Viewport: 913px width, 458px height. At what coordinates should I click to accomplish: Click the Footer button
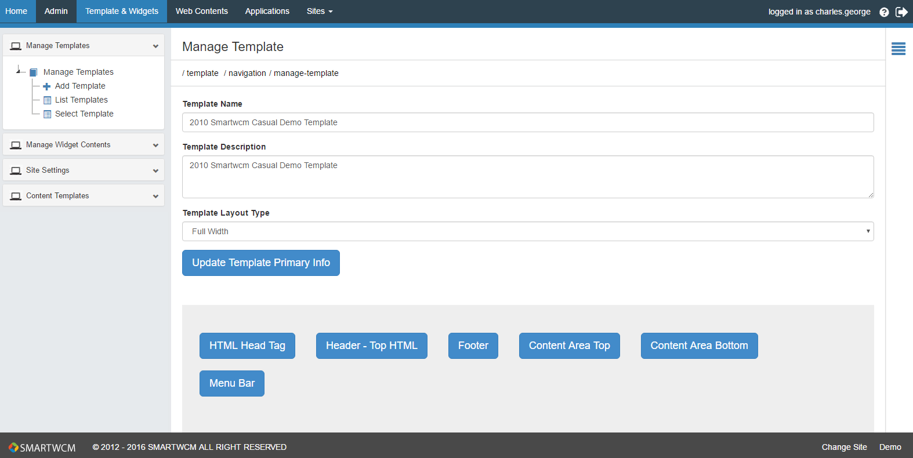tap(473, 346)
